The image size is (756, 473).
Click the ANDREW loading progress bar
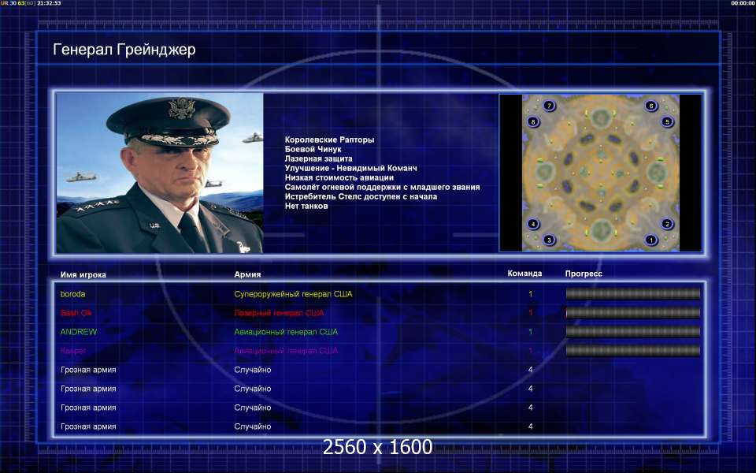pyautogui.click(x=632, y=332)
